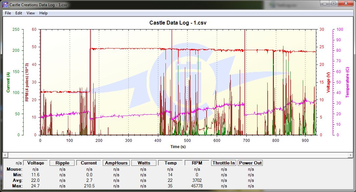The image size is (356, 192).
Task: Toggle the Voltage series button
Action: 35,163
